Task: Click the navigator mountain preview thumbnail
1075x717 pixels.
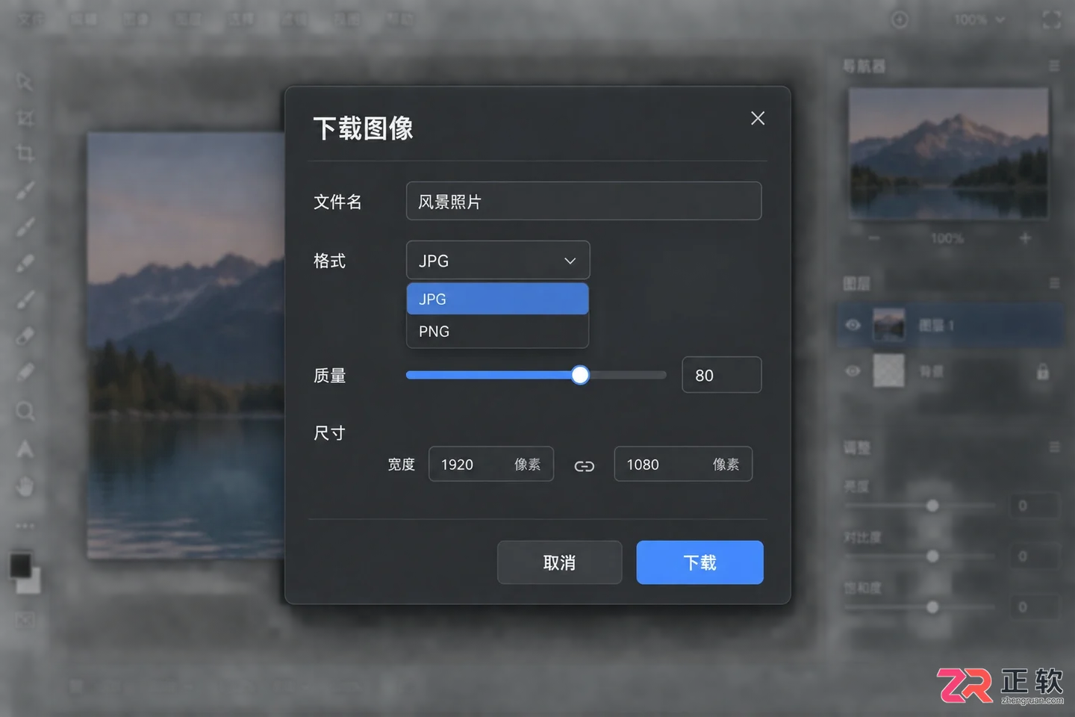Action: click(x=948, y=153)
